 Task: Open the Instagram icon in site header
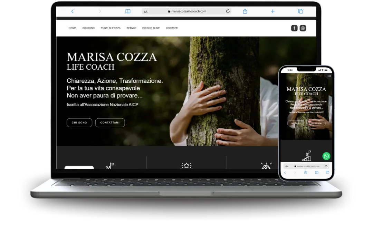[303, 28]
